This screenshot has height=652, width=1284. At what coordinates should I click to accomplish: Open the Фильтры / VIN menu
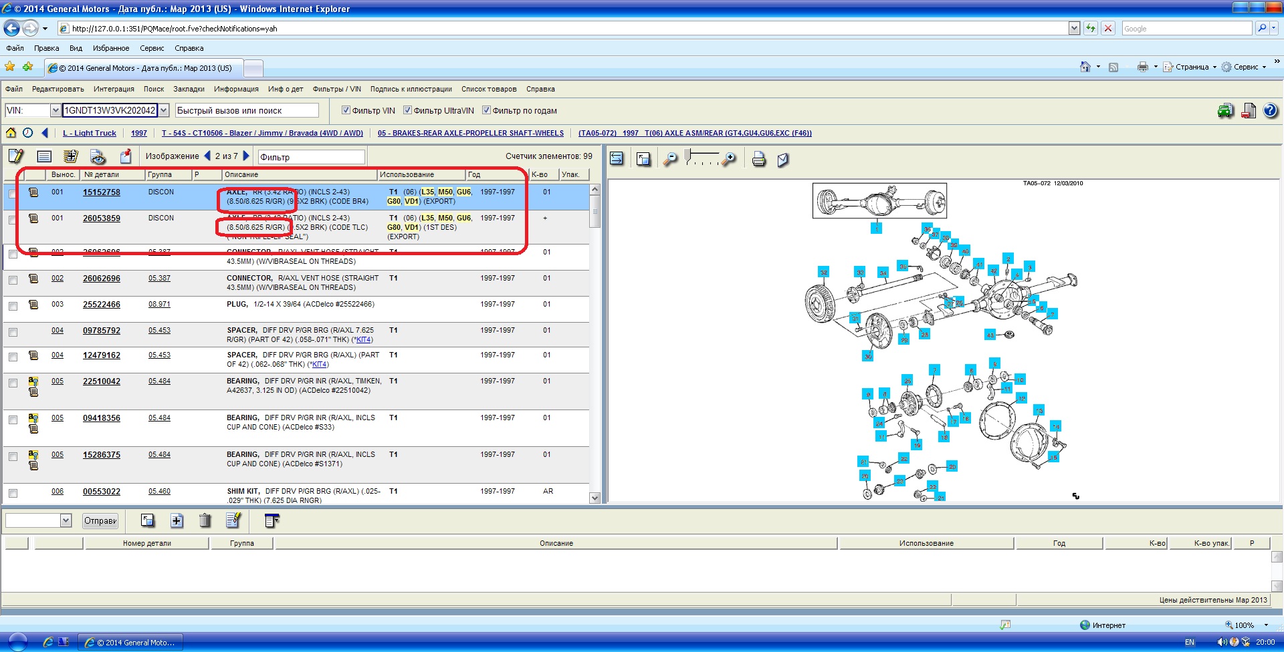coord(336,89)
